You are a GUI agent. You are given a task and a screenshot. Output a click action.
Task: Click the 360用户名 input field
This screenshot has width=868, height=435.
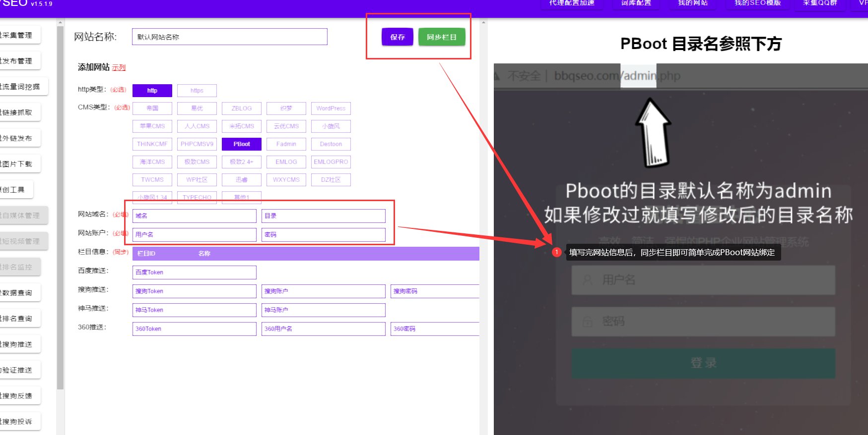click(x=324, y=329)
